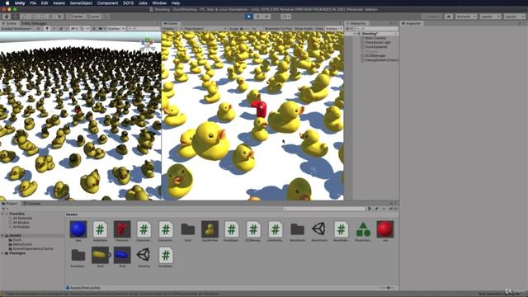Select the ECSManager script asset
This screenshot has height=297, width=528.
[253, 229]
